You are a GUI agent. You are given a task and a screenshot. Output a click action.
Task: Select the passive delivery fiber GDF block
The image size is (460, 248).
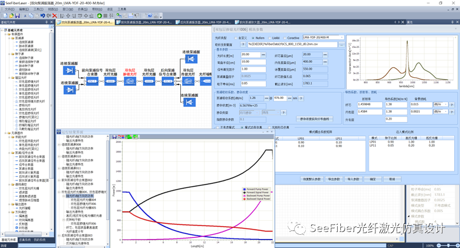coord(188,81)
